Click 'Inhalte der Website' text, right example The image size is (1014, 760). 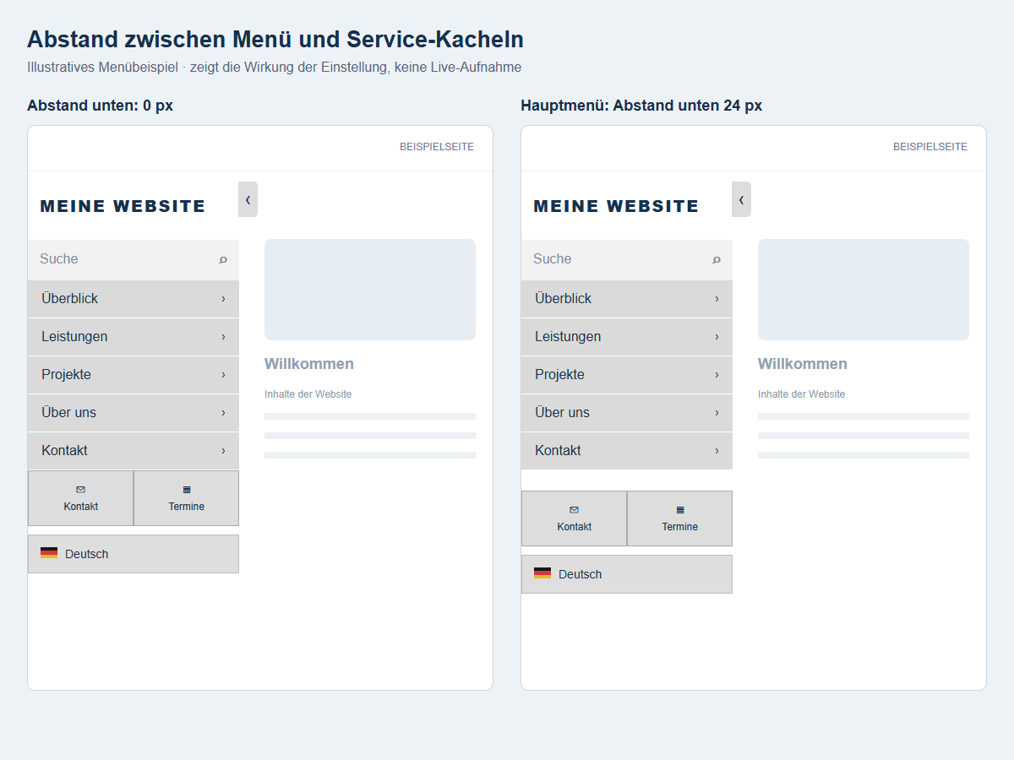point(802,394)
